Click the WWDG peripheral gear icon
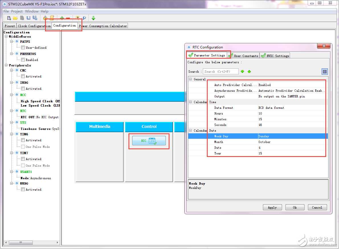The image size is (339, 249). (x=17, y=183)
